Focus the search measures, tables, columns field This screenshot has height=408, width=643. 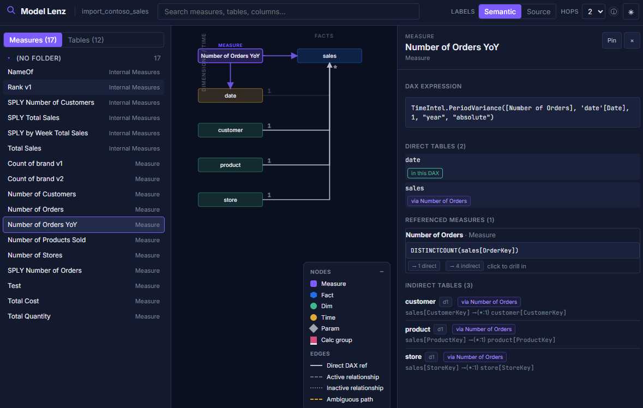tap(289, 11)
